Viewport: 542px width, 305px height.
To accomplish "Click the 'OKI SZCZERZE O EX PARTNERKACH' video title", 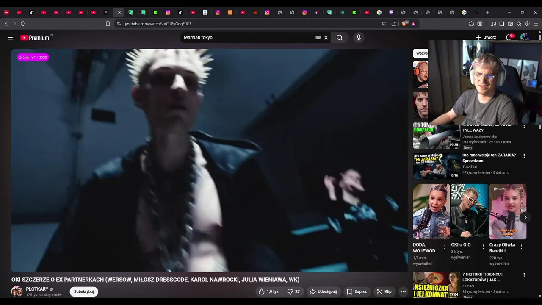I will click(155, 280).
